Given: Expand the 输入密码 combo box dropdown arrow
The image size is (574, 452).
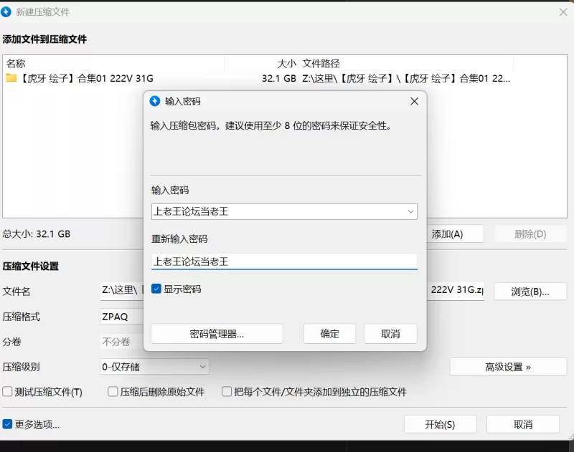Looking at the screenshot, I should (410, 211).
